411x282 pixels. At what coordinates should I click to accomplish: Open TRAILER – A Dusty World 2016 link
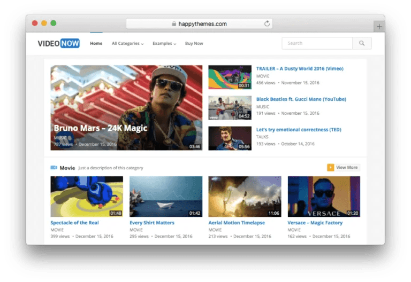(x=300, y=68)
